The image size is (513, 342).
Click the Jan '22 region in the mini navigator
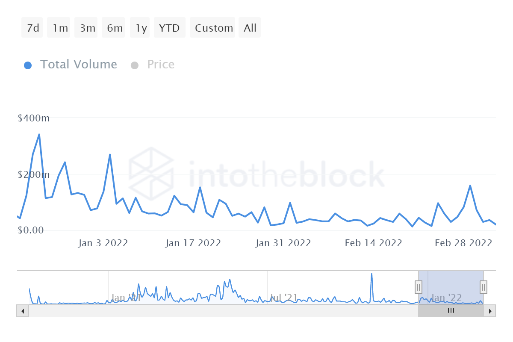click(447, 298)
